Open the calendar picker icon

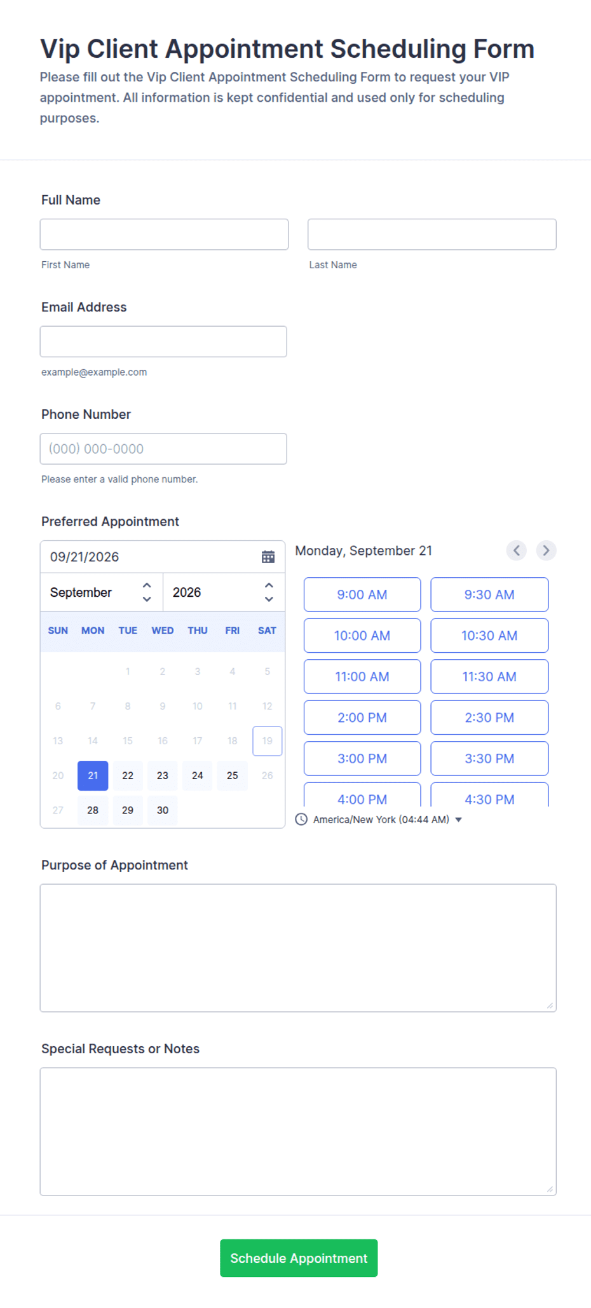(x=268, y=557)
